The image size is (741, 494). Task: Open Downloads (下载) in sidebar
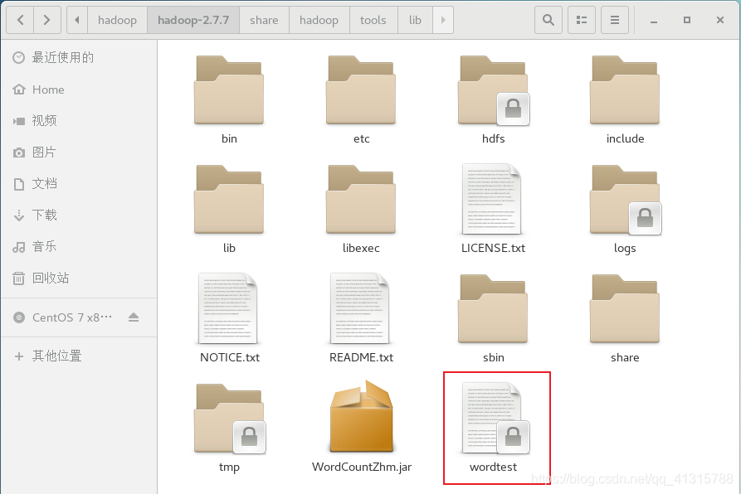(x=79, y=216)
